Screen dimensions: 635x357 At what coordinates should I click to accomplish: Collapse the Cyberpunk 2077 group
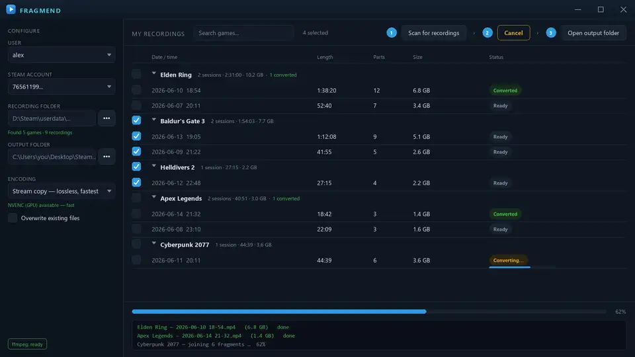pyautogui.click(x=154, y=243)
